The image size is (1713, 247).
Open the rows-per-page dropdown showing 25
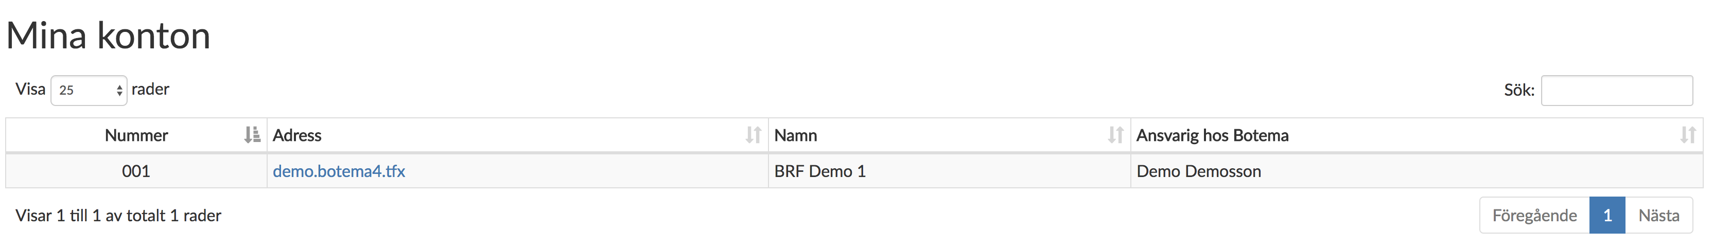[89, 90]
